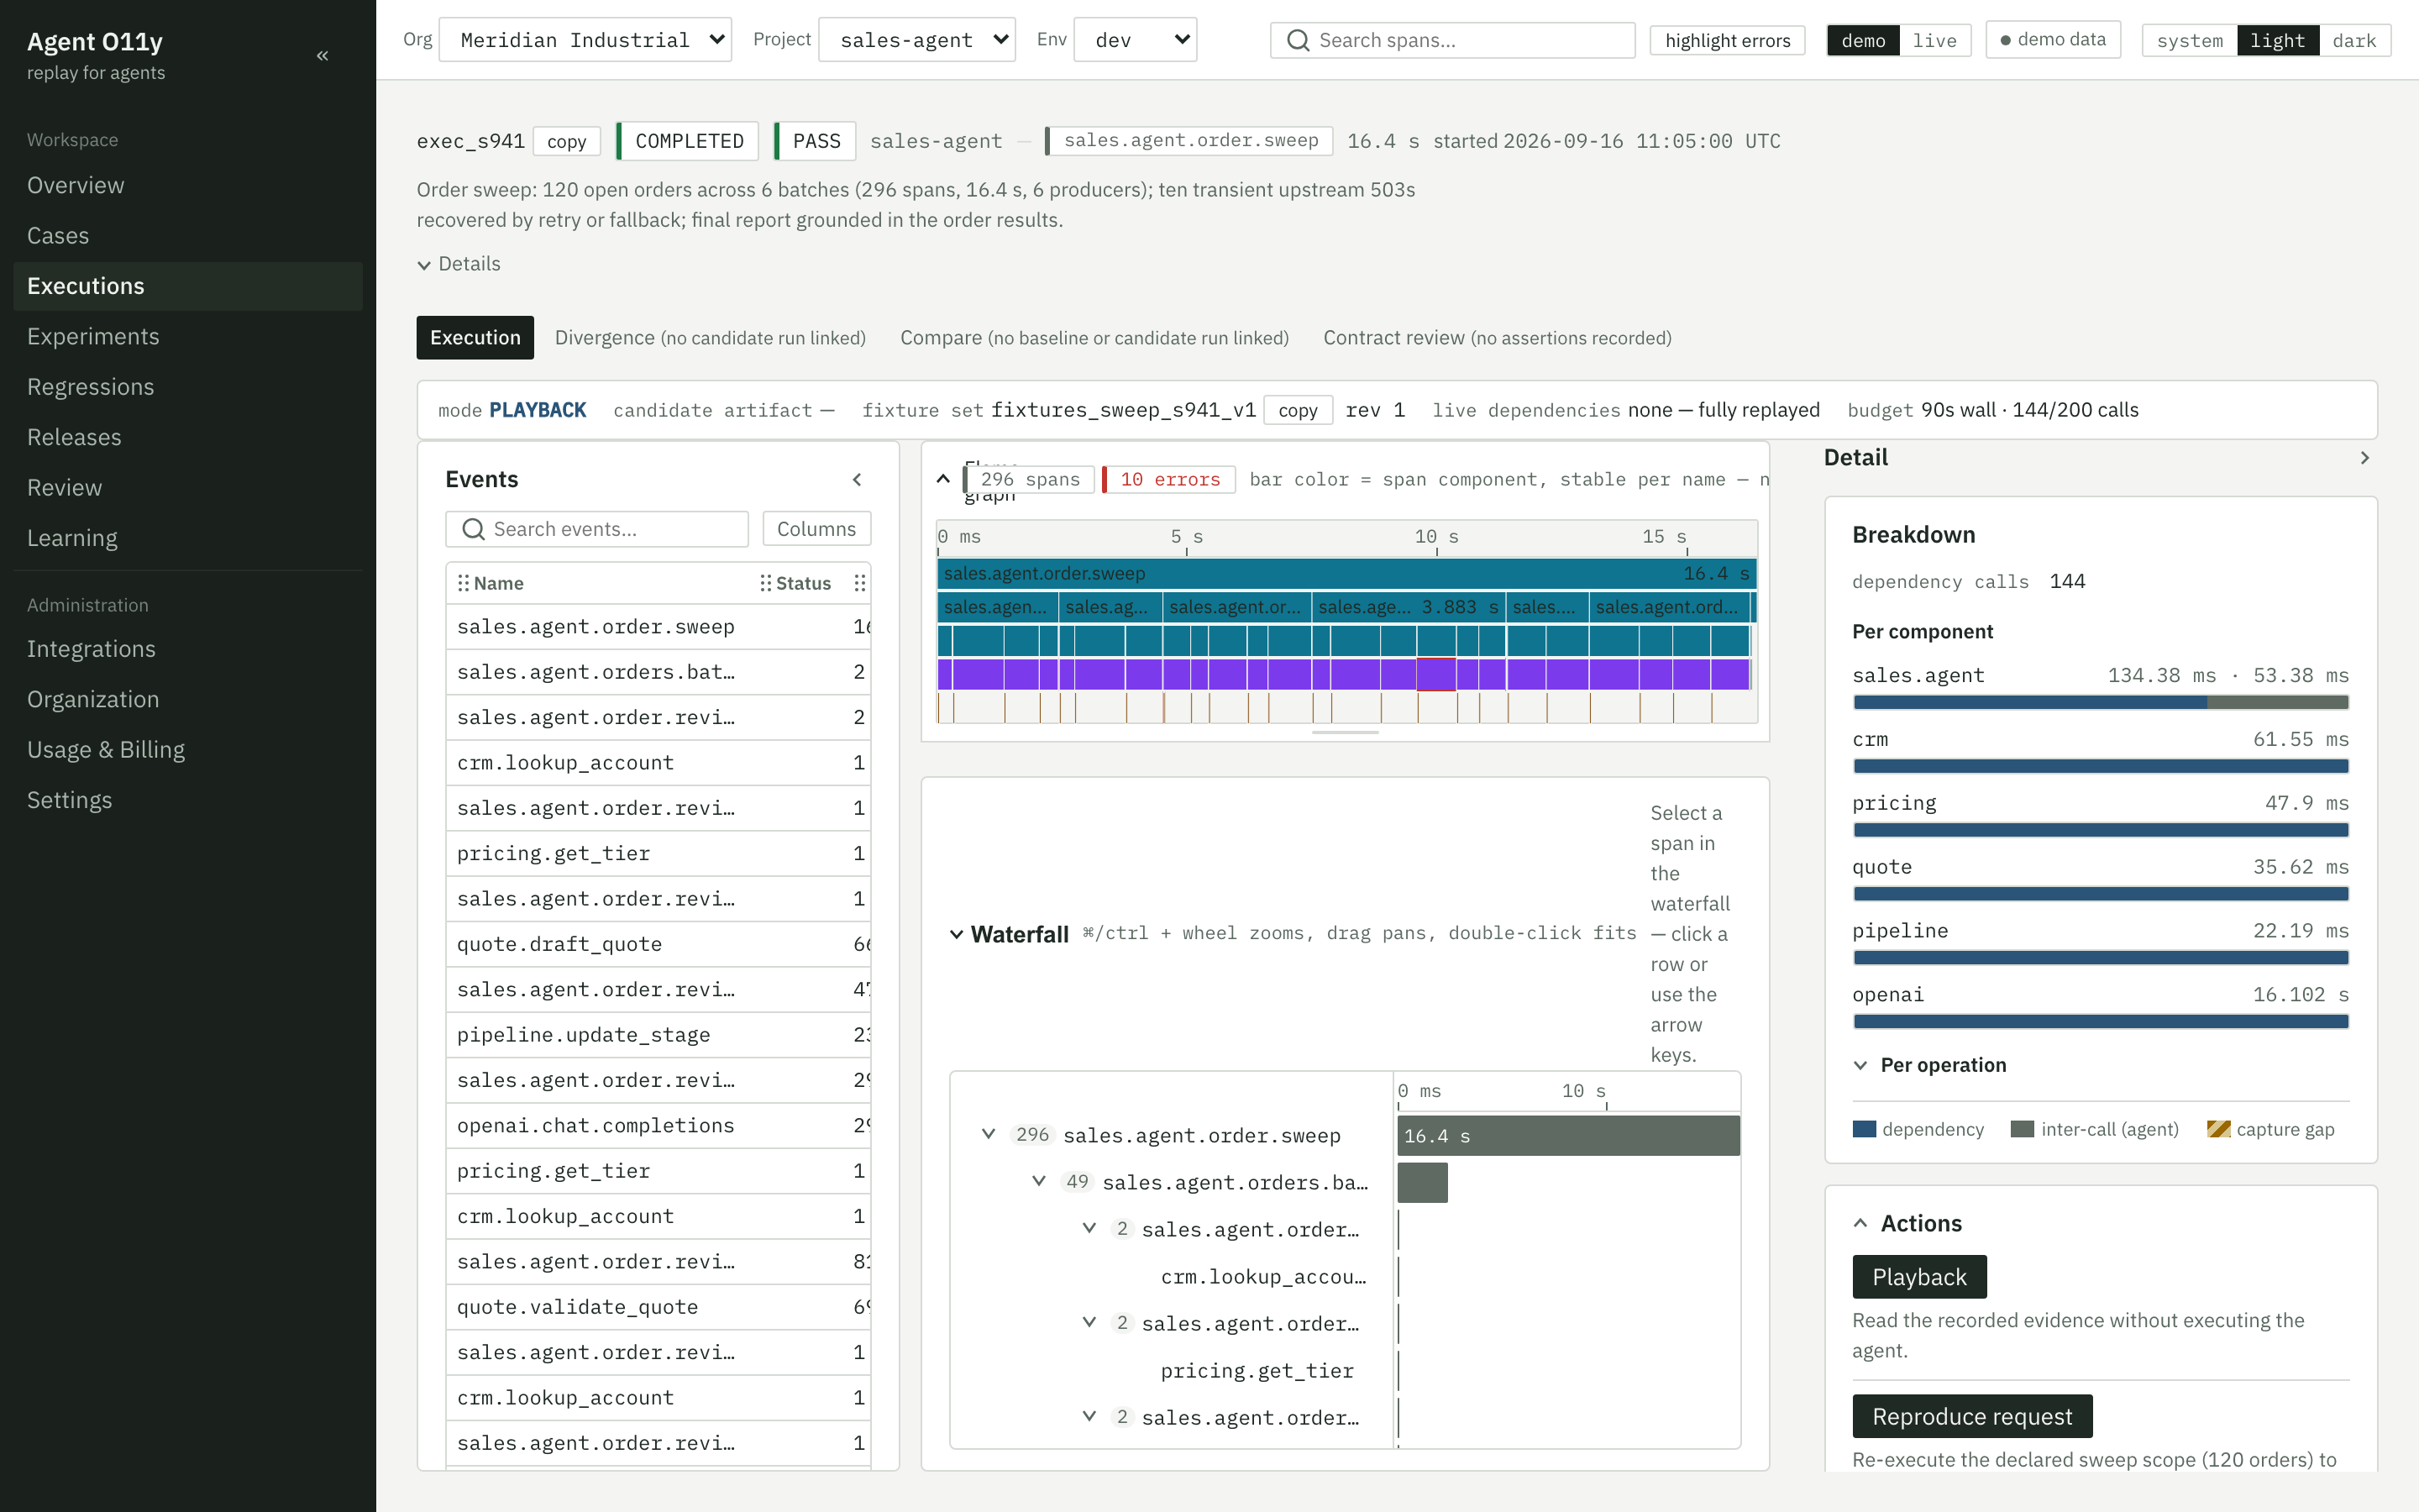Collapse the sales.agent.order.sweep waterfall row
The height and width of the screenshot is (1512, 2419).
(988, 1135)
